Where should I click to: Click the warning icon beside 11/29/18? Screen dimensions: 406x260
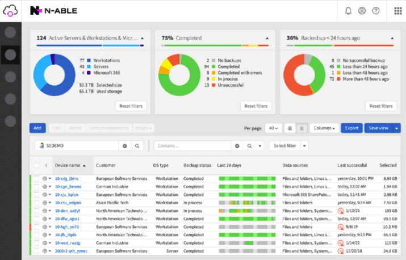341,251
